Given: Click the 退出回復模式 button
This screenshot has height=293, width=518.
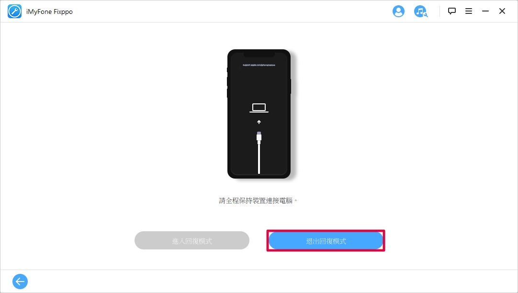Looking at the screenshot, I should coord(326,241).
